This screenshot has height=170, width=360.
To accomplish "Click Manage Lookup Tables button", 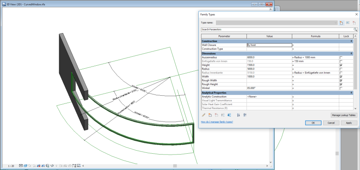I will click(x=344, y=115).
